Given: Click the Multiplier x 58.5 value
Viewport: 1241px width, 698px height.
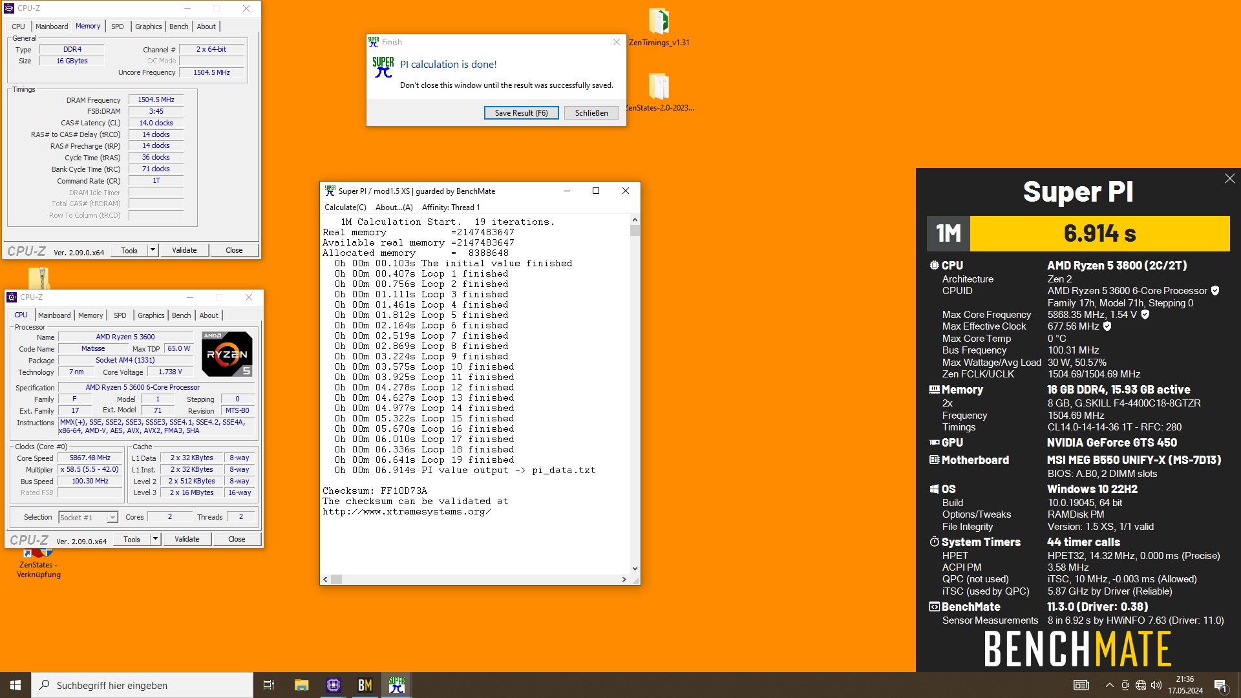Looking at the screenshot, I should pyautogui.click(x=90, y=470).
